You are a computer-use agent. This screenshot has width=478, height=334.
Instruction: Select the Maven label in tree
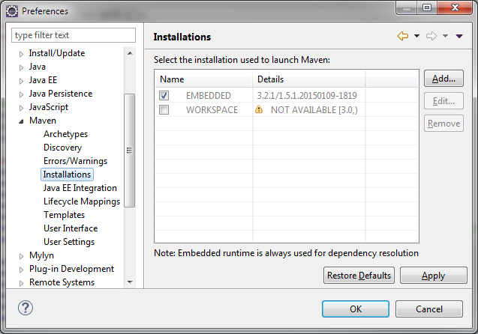pyautogui.click(x=43, y=121)
